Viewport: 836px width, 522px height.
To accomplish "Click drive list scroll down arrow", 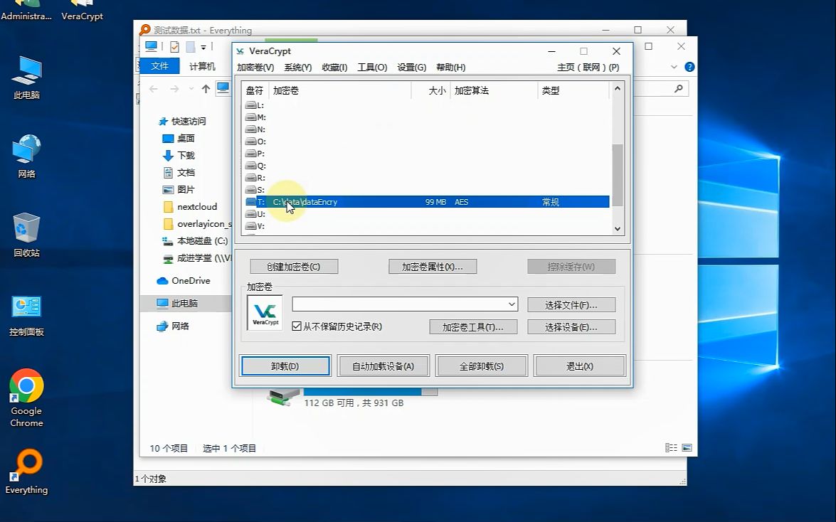I will click(x=618, y=229).
